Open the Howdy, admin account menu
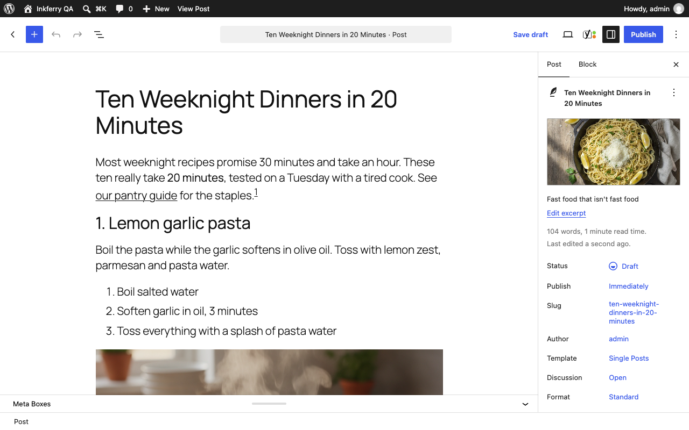Image resolution: width=689 pixels, height=430 pixels. point(653,9)
